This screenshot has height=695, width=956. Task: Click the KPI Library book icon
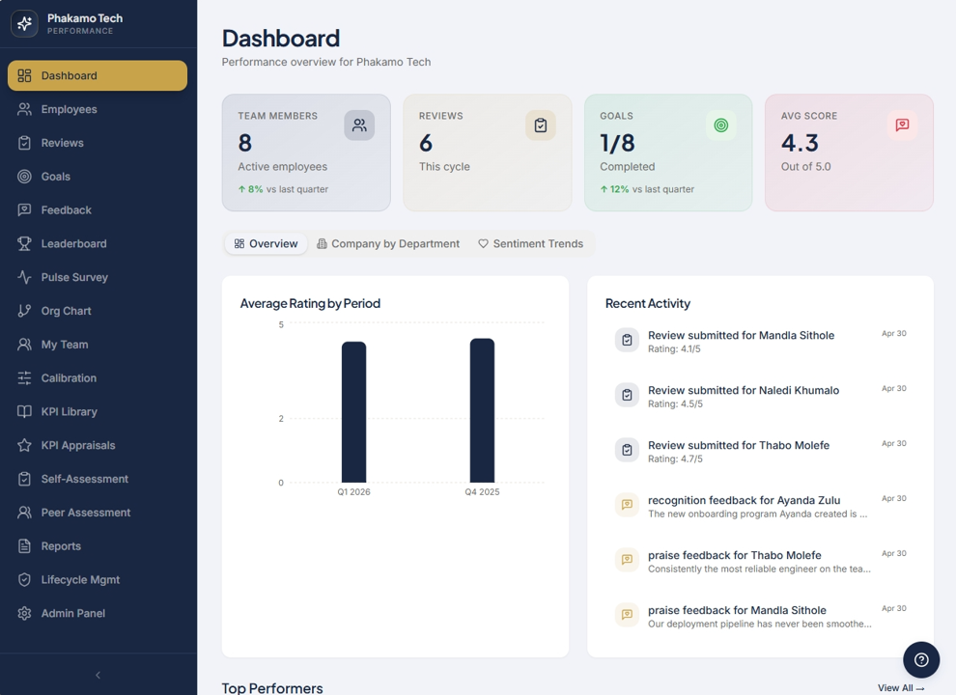pos(24,411)
